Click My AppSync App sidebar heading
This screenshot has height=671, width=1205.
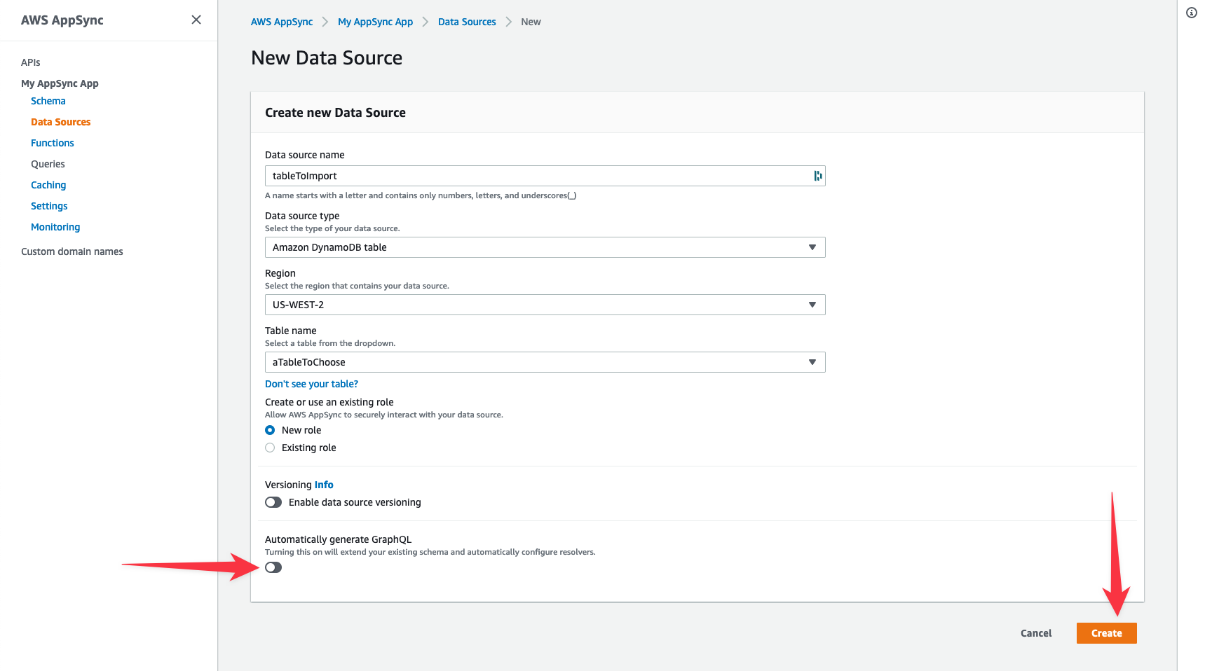pos(60,83)
